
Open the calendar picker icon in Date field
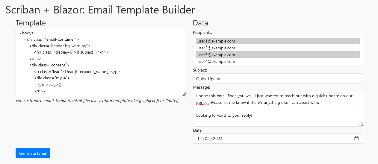[x=356, y=139]
